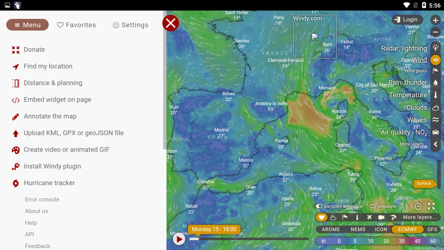Viewport: 444px width, 250px height.
Task: Select the Air quality car icon
Action: click(x=436, y=132)
